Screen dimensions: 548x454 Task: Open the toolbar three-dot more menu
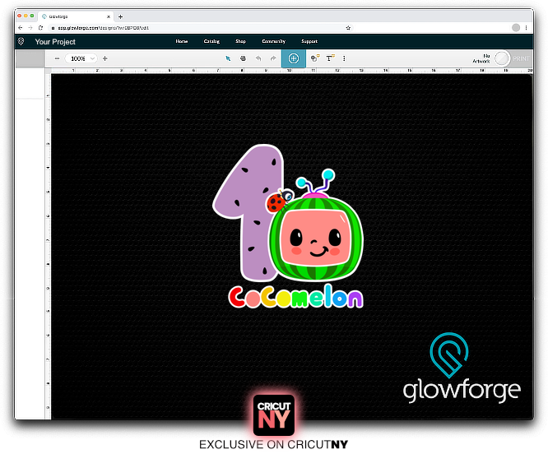pos(344,58)
